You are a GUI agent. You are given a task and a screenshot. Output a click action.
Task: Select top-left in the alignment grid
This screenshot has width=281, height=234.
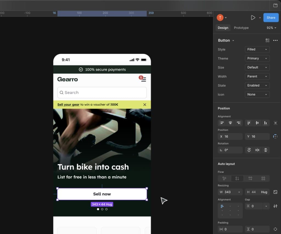click(222, 206)
